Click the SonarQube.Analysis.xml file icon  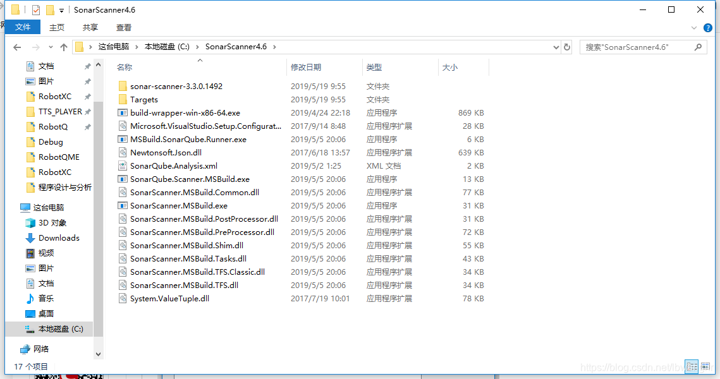coord(123,166)
